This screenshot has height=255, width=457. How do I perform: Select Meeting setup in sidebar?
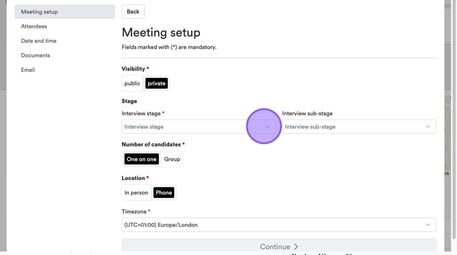click(39, 12)
